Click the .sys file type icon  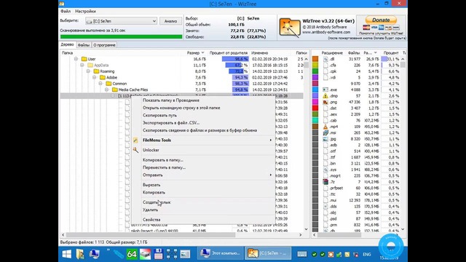[325, 170]
